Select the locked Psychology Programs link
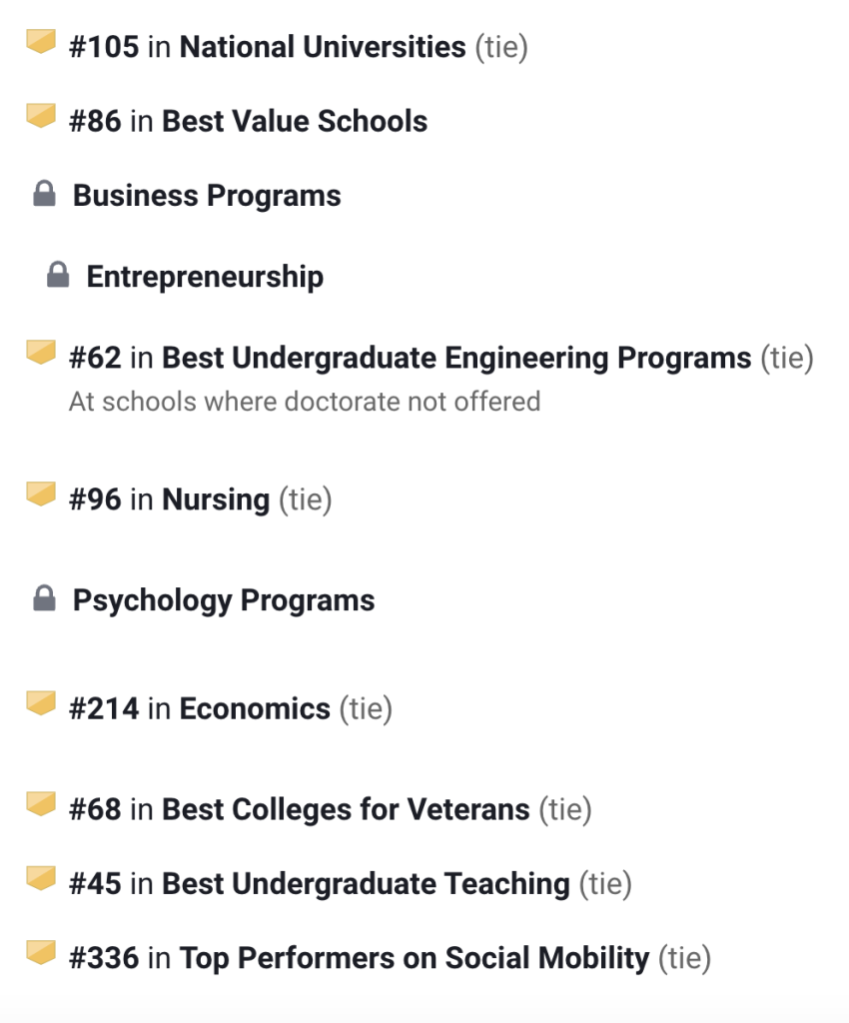This screenshot has width=849, height=1023. pyautogui.click(x=224, y=600)
